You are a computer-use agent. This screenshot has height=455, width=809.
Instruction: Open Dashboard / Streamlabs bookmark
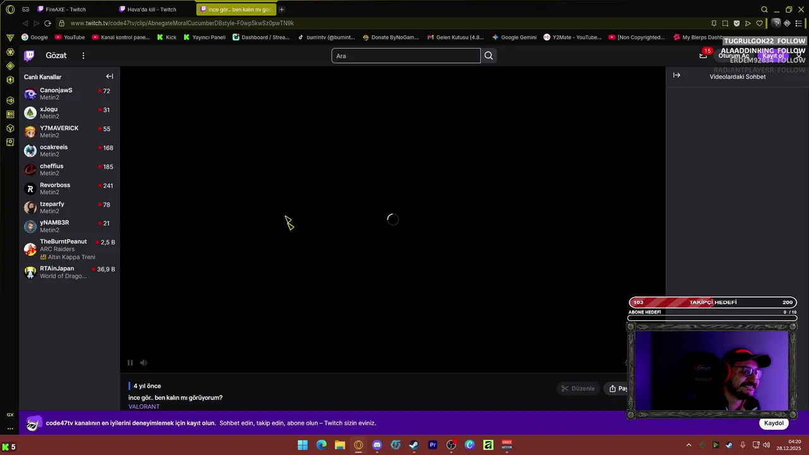tap(260, 37)
